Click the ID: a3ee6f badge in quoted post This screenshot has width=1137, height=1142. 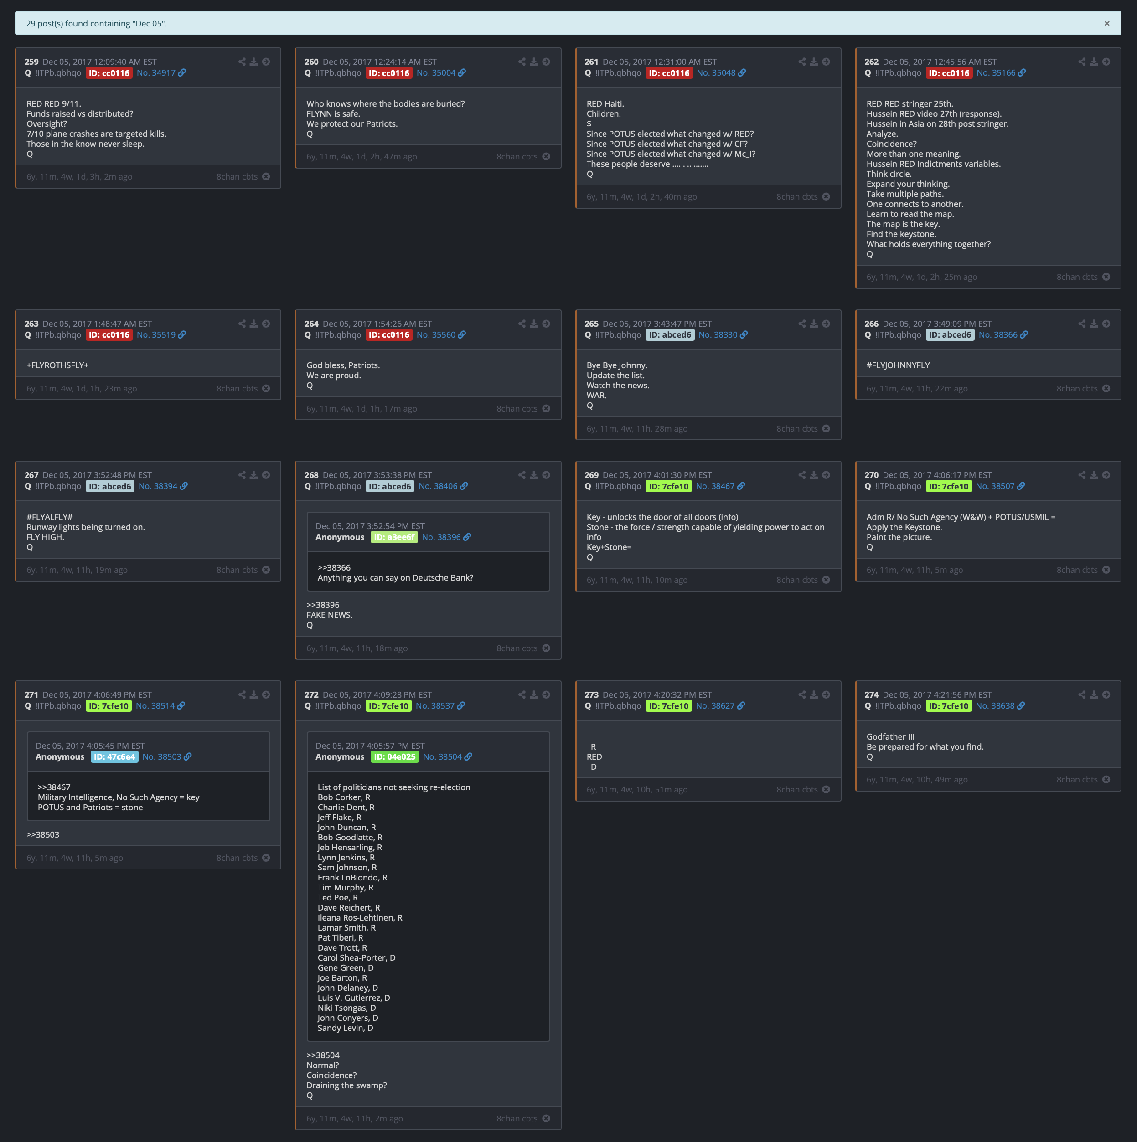394,537
